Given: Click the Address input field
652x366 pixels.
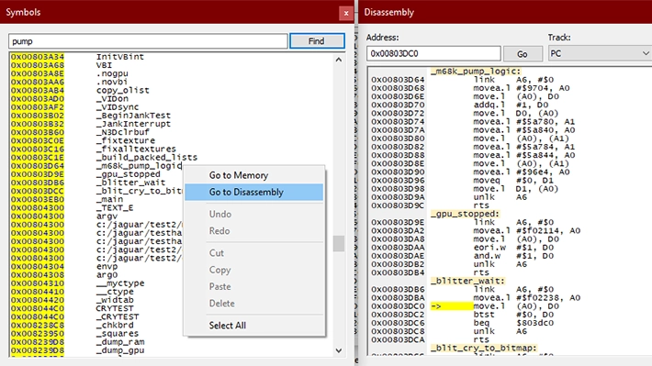Looking at the screenshot, I should coord(433,53).
